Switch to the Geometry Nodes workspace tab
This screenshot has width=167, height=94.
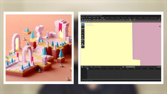(x=154, y=18)
